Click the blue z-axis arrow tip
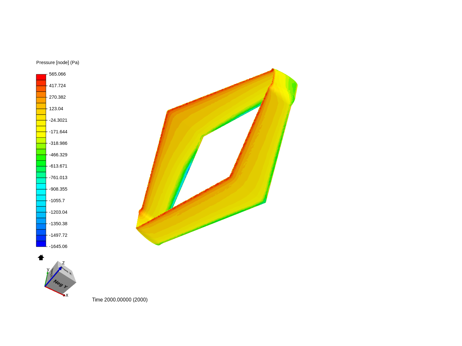462x346 pixels. (60, 268)
